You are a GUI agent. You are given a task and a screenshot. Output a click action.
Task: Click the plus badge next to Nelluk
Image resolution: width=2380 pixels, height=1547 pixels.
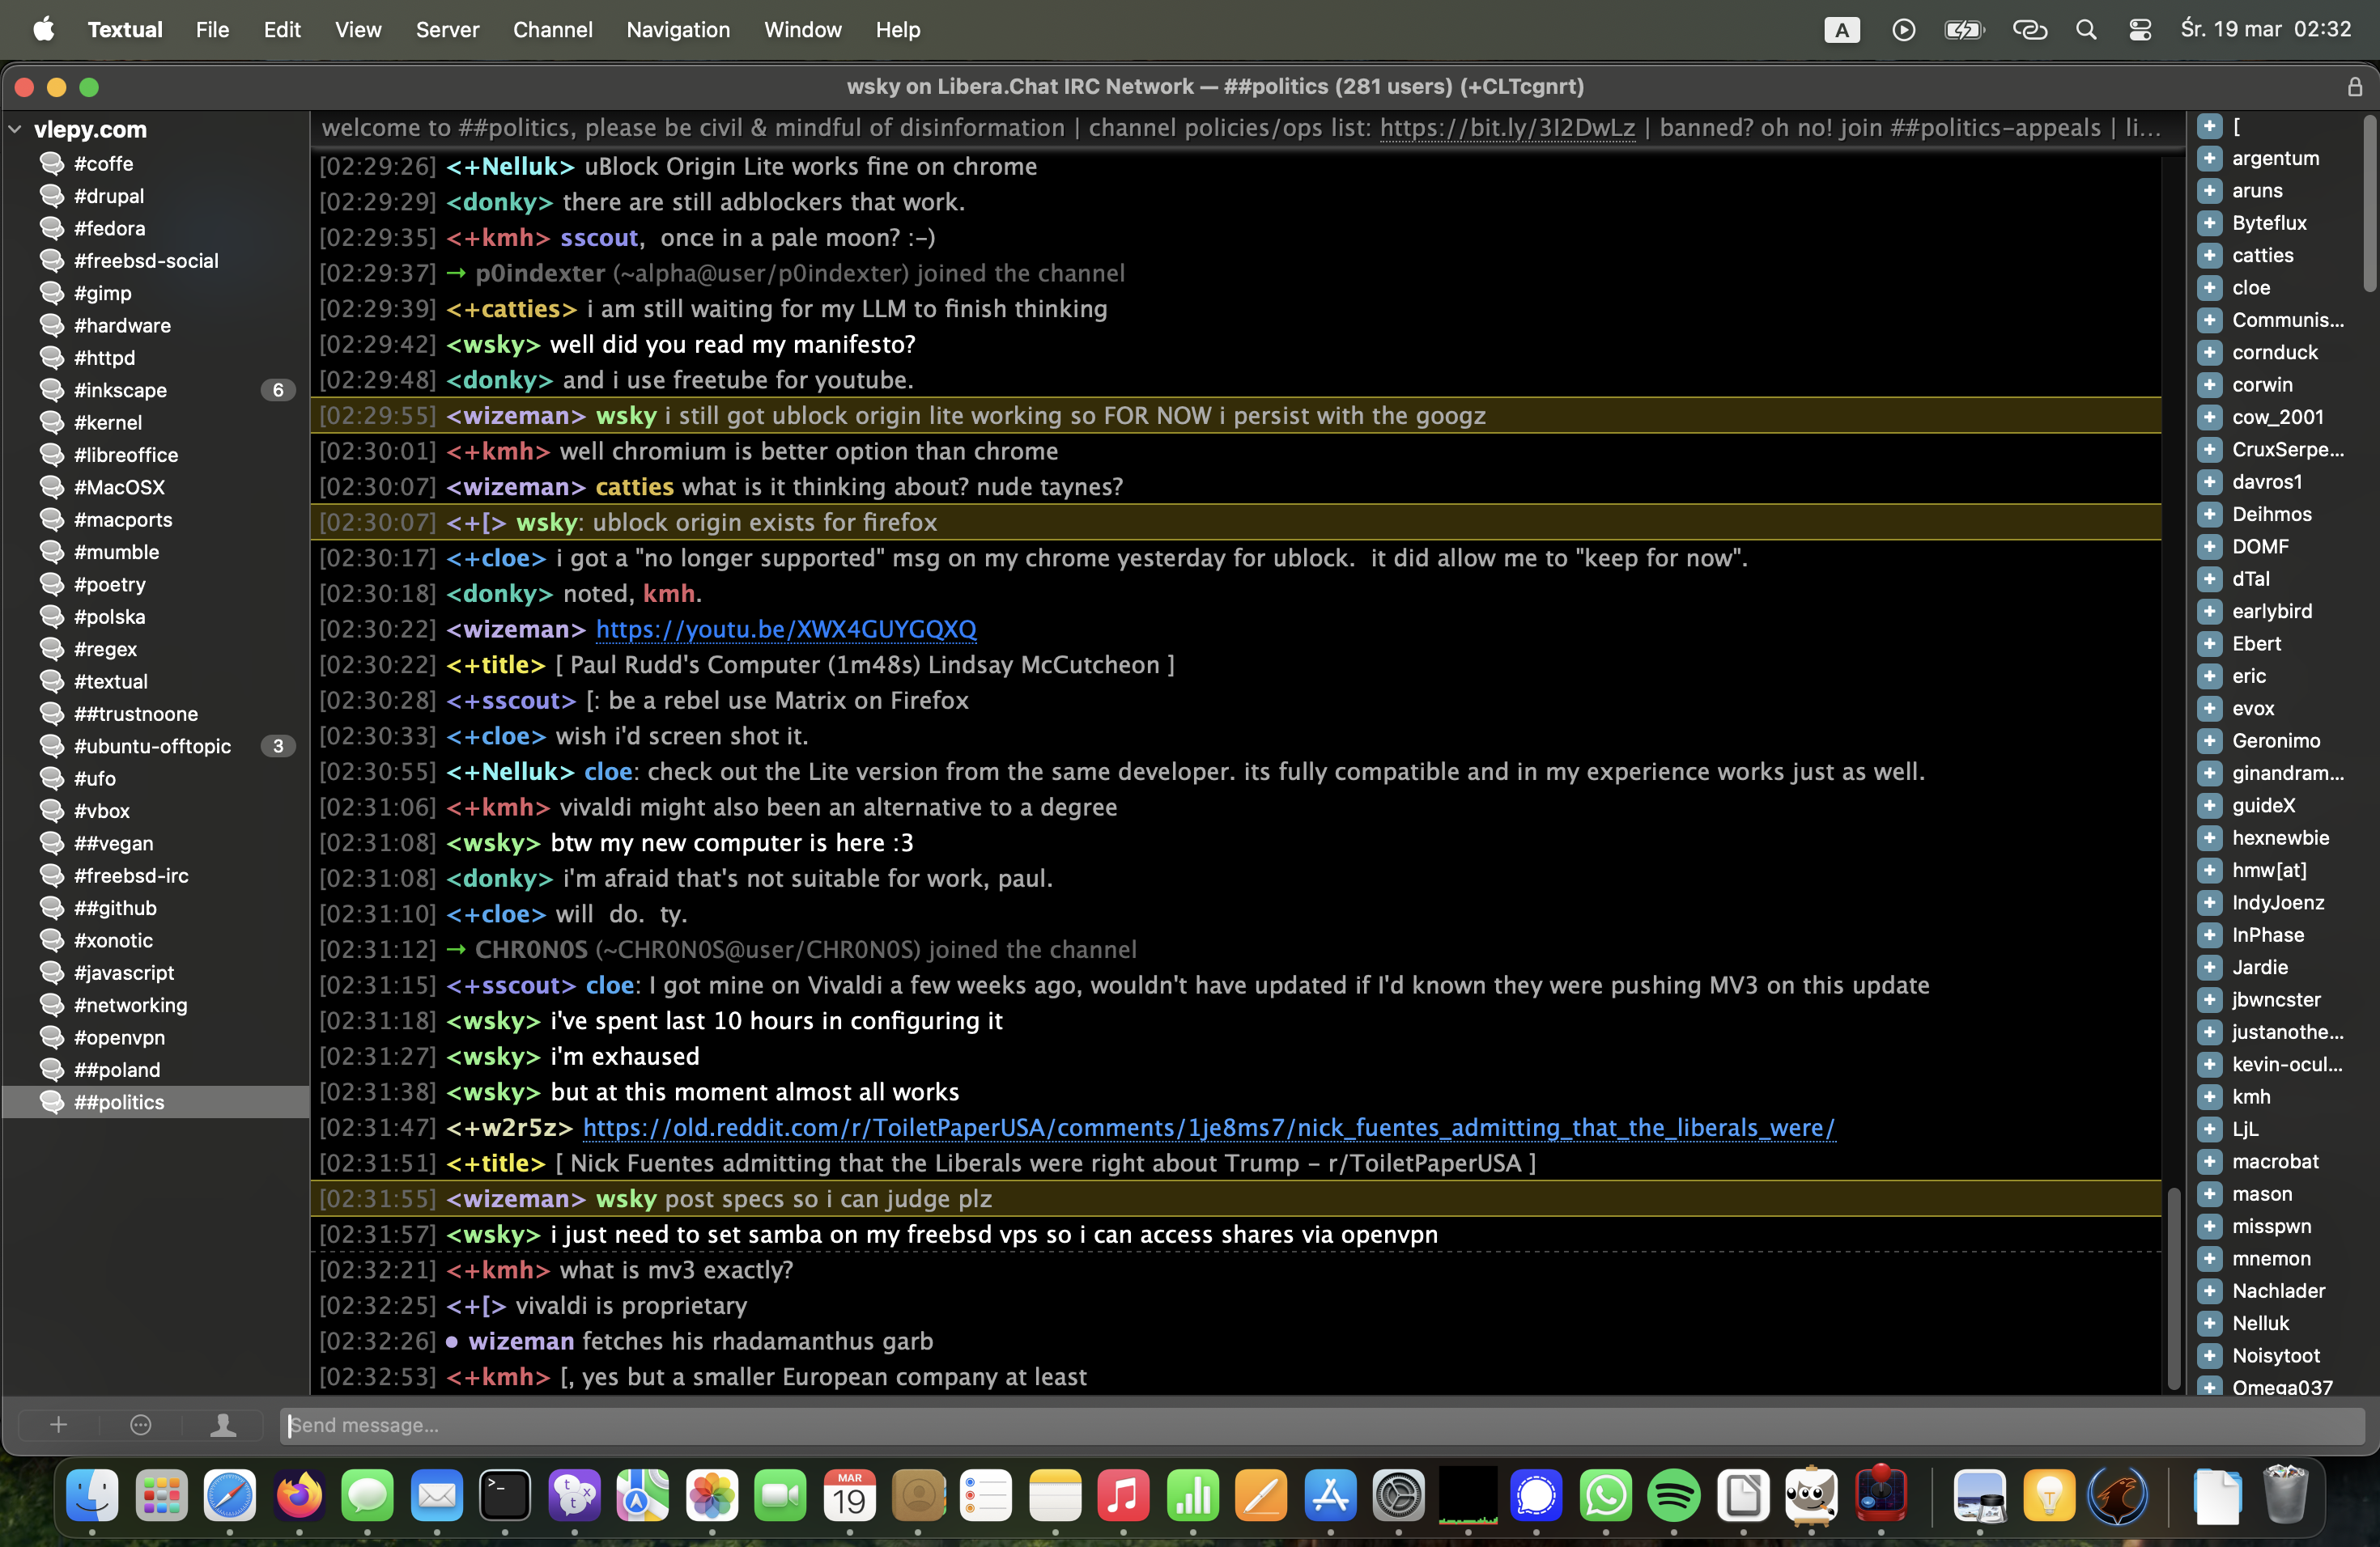(x=2210, y=1323)
